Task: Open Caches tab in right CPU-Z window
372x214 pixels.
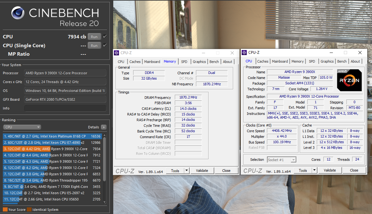Action: pyautogui.click(x=263, y=61)
